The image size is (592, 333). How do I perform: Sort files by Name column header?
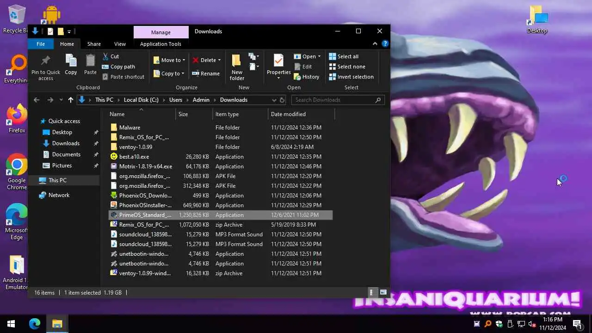click(142, 114)
